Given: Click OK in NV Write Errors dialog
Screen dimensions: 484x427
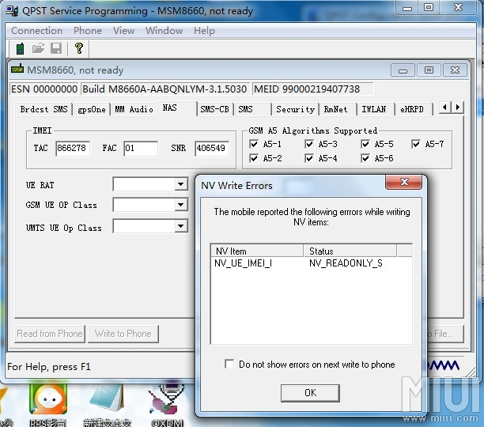Looking at the screenshot, I should tap(310, 393).
